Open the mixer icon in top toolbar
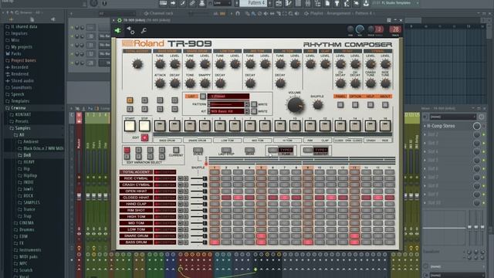 point(308,3)
